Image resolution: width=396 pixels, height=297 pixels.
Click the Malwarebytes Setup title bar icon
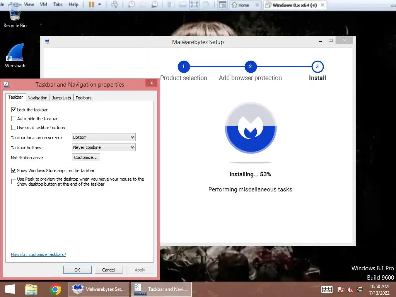coord(47,42)
